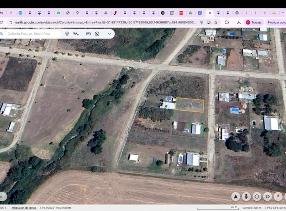This screenshot has width=286, height=211.
Task: Click the install app icon in address bar
Action: click(x=209, y=22)
